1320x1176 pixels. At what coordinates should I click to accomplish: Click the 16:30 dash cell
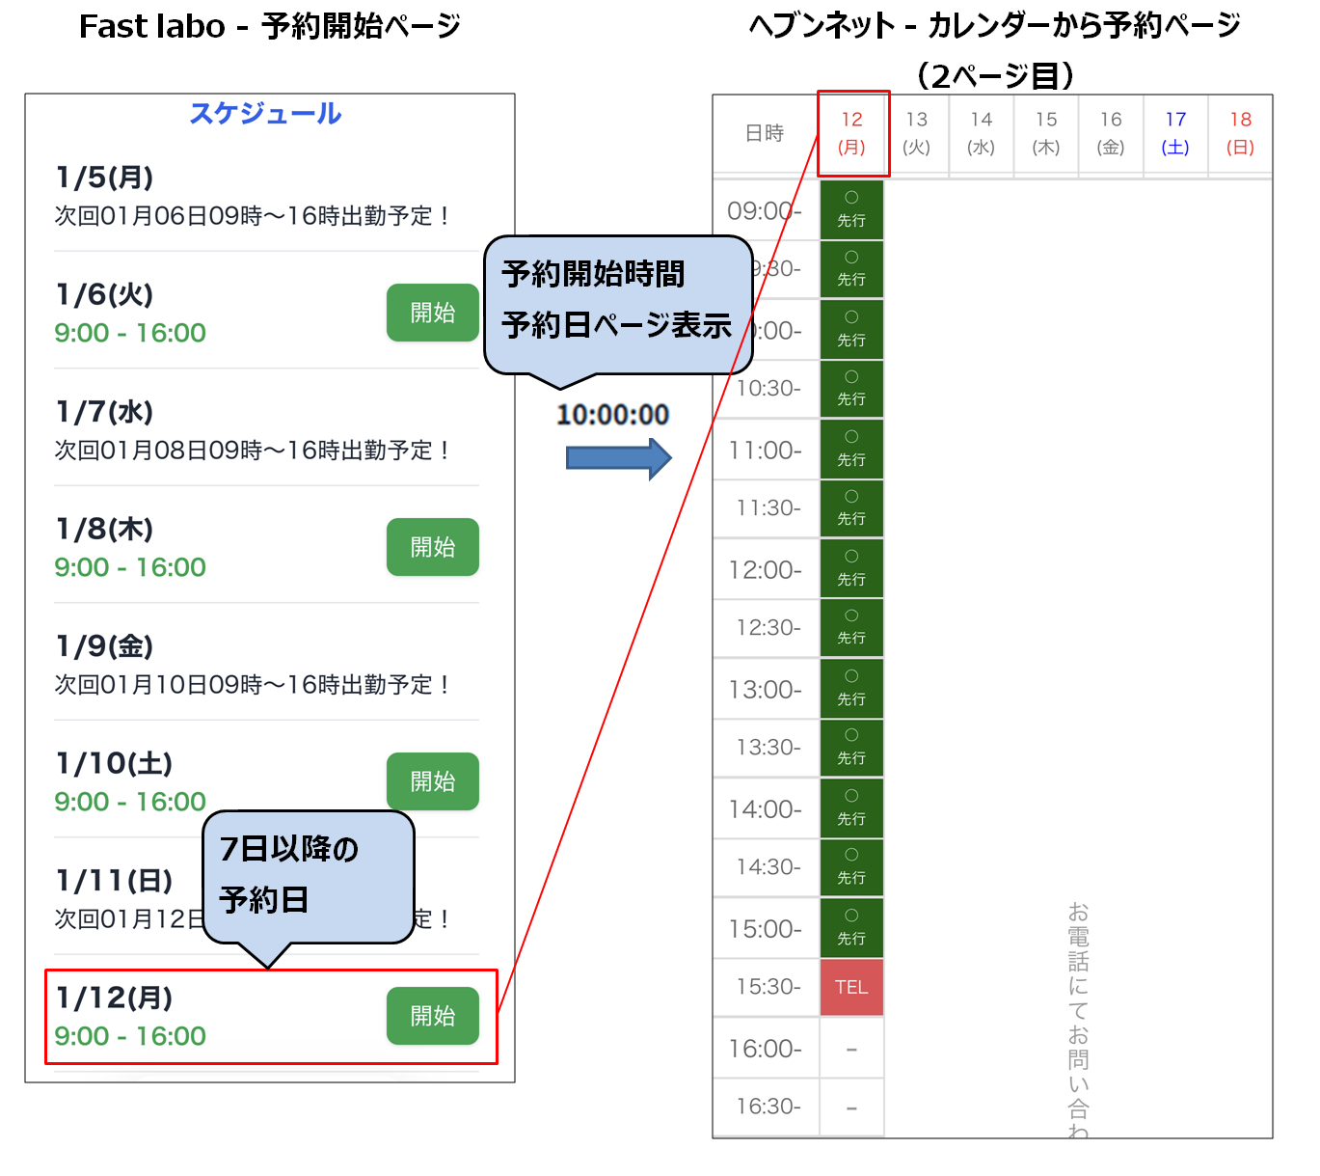852,1107
